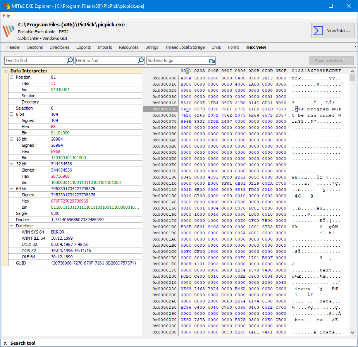
Task: Click the Section row in Data Interpreter
Action: pos(75,96)
